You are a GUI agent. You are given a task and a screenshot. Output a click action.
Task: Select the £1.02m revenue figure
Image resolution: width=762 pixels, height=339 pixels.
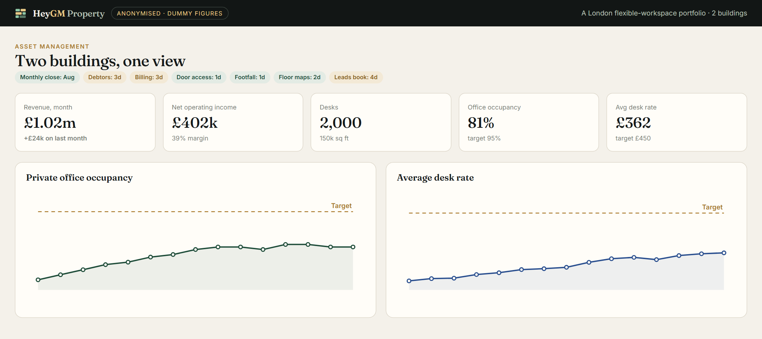[x=50, y=123]
